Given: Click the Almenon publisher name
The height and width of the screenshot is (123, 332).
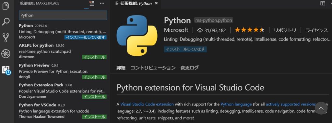Looking at the screenshot, I should [27, 57].
